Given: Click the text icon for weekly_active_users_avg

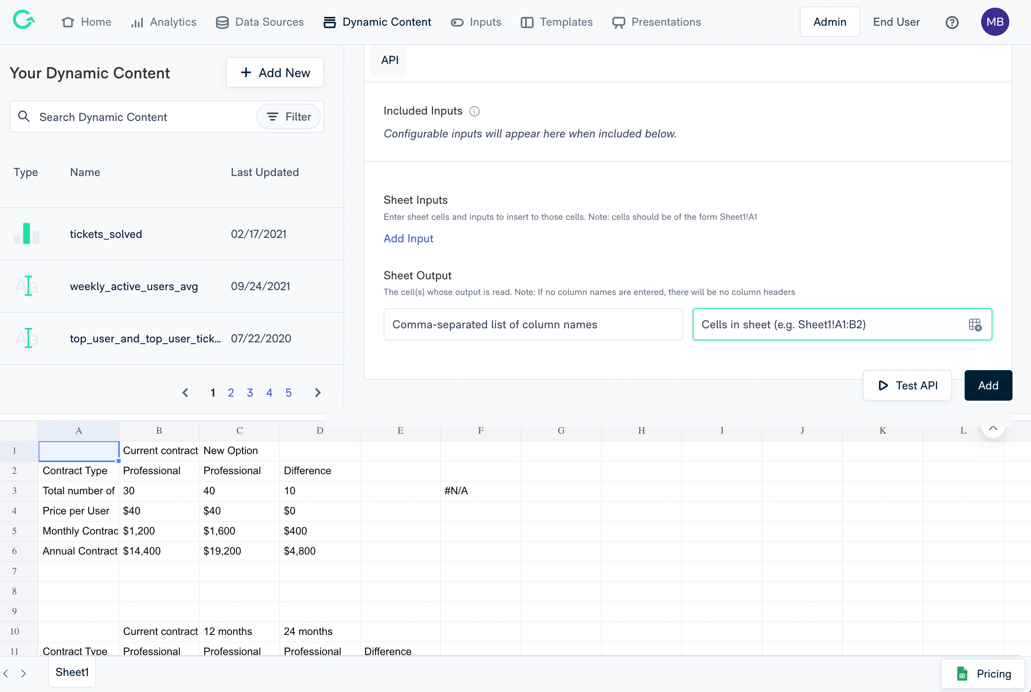Looking at the screenshot, I should pos(27,286).
